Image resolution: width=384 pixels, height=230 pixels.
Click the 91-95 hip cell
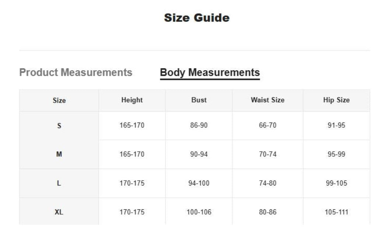pos(336,125)
